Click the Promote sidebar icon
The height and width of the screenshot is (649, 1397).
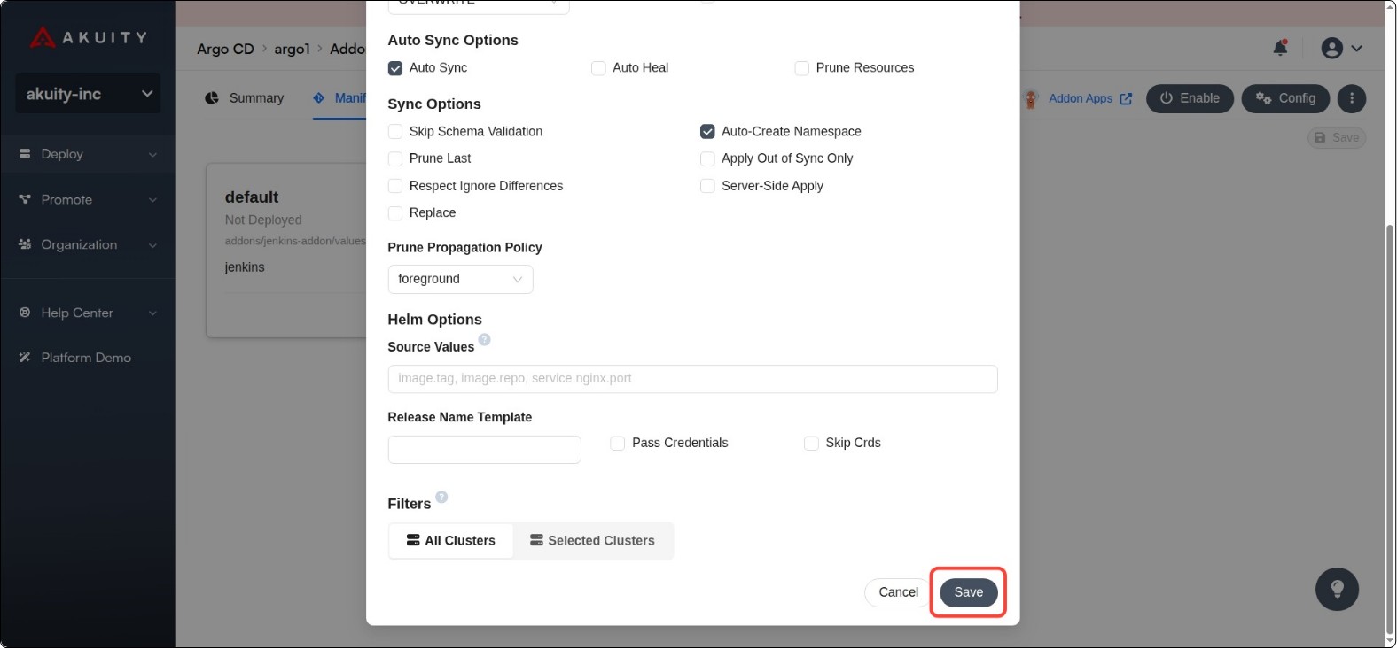tap(25, 199)
